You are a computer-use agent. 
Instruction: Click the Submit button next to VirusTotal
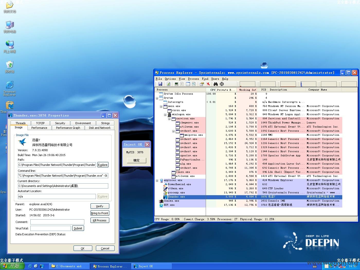click(78, 228)
